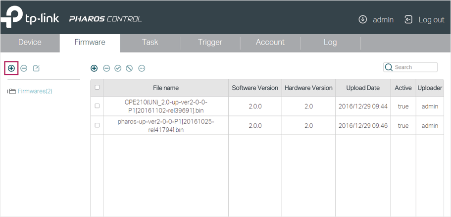Click the edit group pencil icon
This screenshot has width=451, height=217.
(36, 68)
